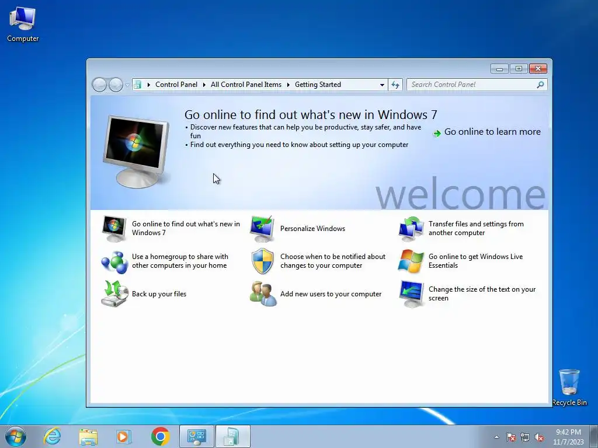Screen dimensions: 598x448
Task: Launch Internet Explorer from the taskbar
Action: click(x=52, y=436)
